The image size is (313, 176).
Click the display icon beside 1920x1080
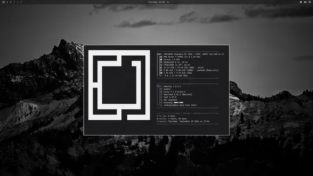pyautogui.click(x=161, y=65)
